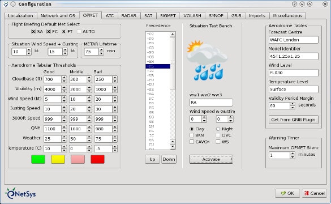Click the Down precedence button
331x204 pixels.
169,159
